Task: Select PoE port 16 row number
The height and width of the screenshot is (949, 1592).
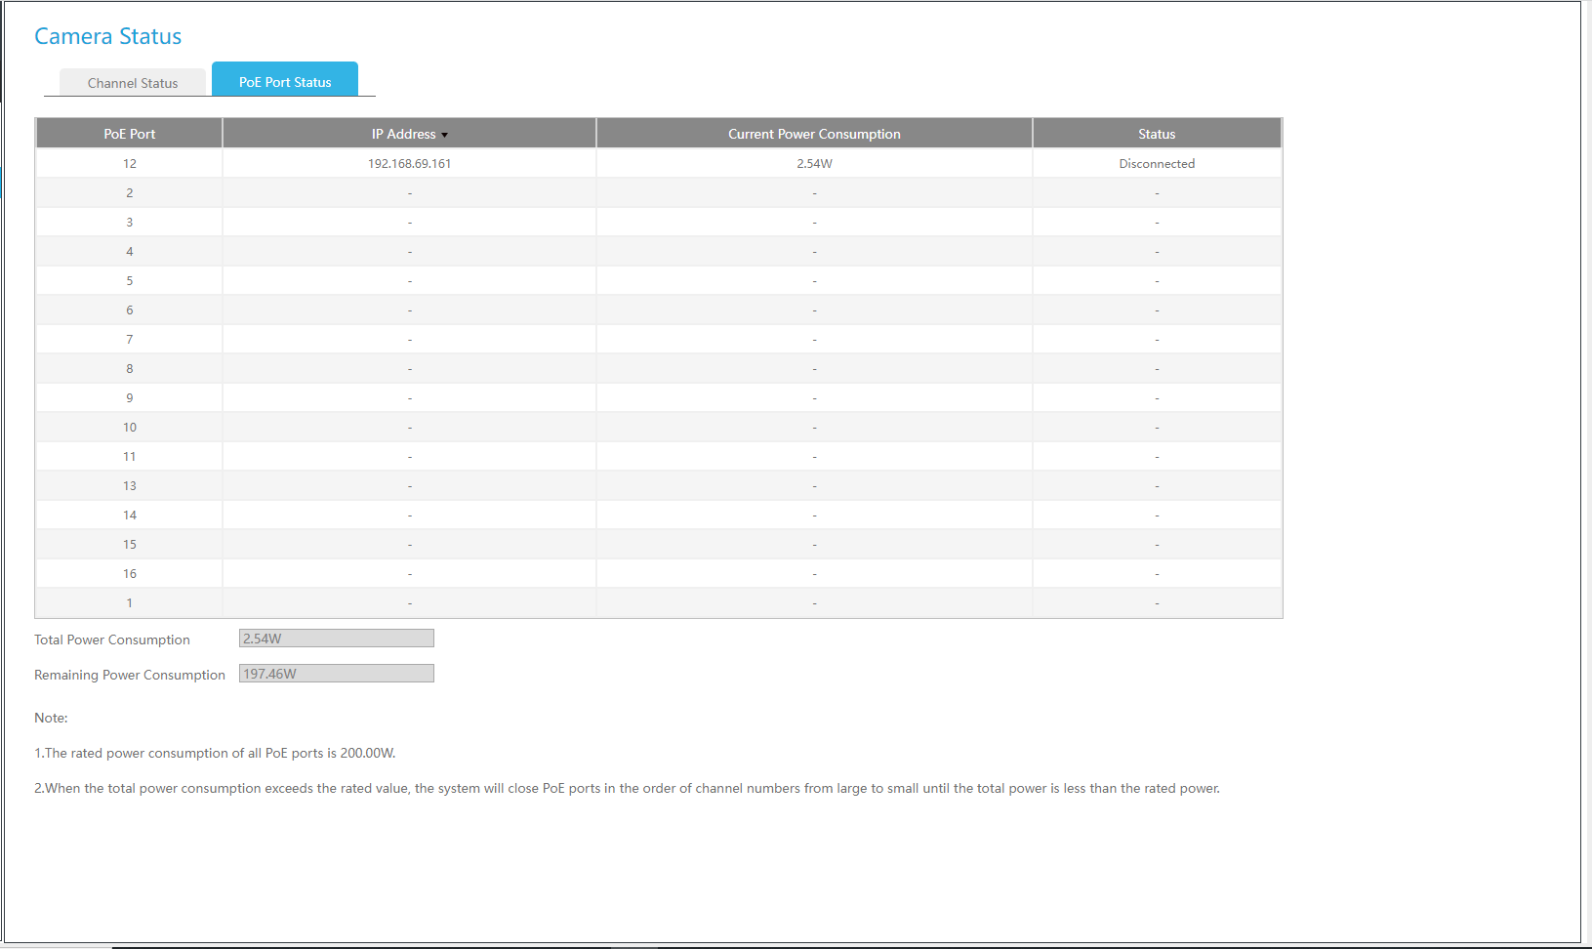Action: coord(130,574)
